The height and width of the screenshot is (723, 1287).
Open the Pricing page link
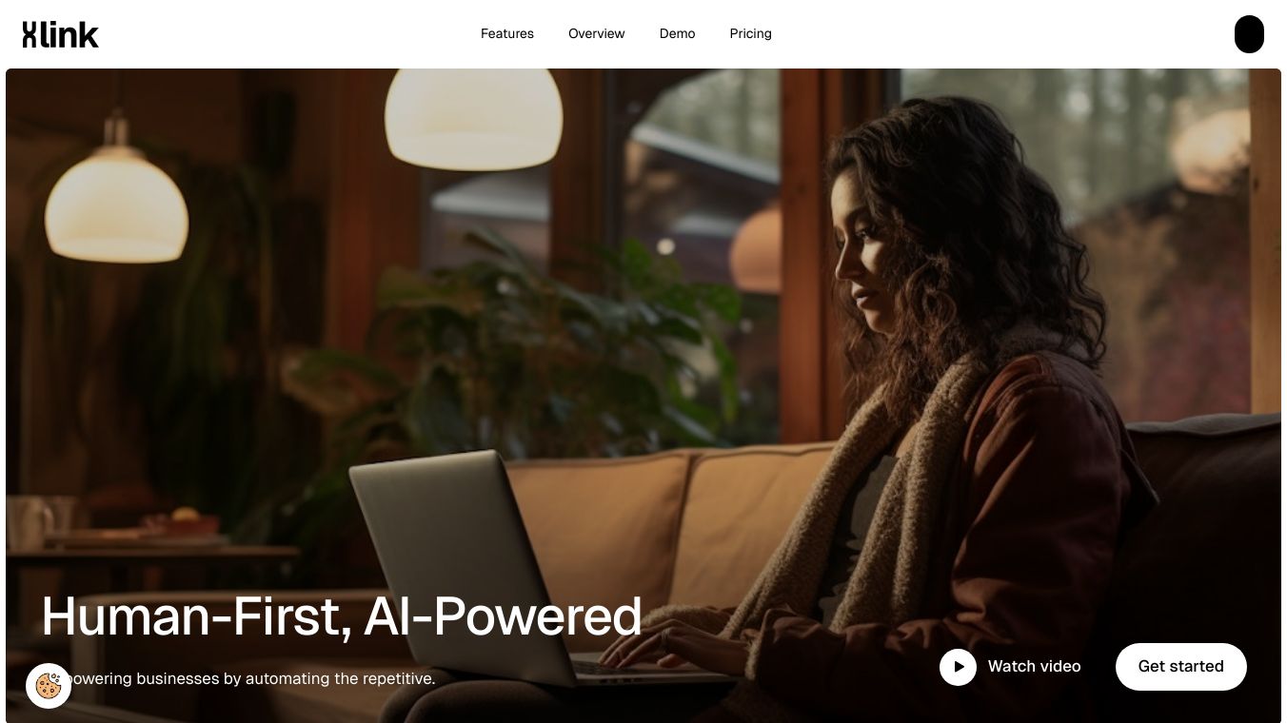[x=751, y=33]
